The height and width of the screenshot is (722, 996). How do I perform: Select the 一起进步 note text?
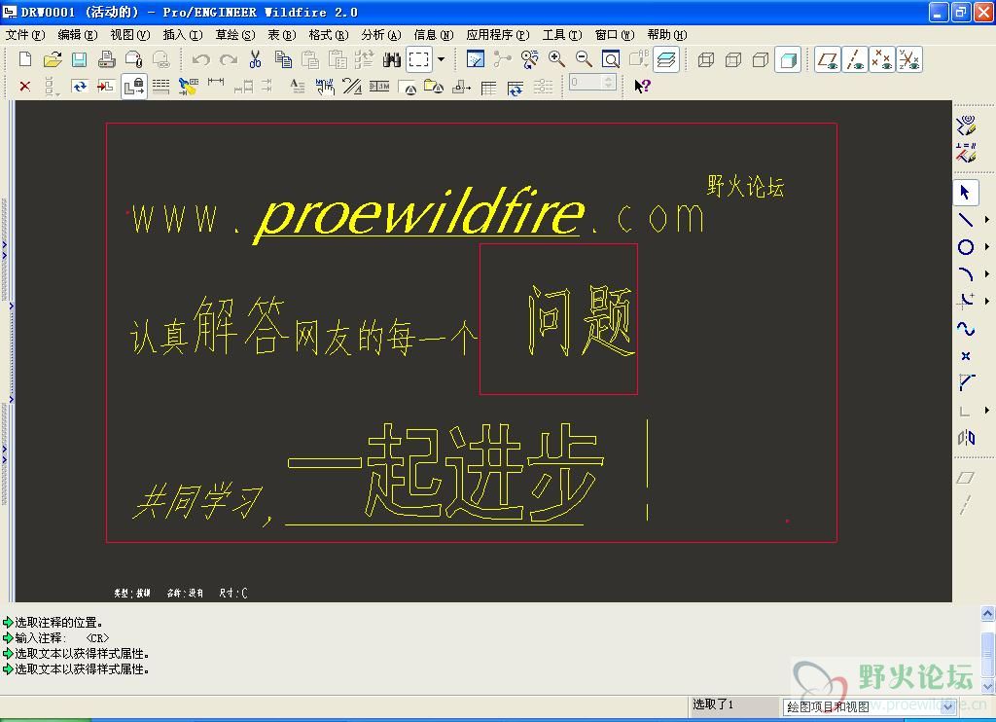pyautogui.click(x=445, y=472)
